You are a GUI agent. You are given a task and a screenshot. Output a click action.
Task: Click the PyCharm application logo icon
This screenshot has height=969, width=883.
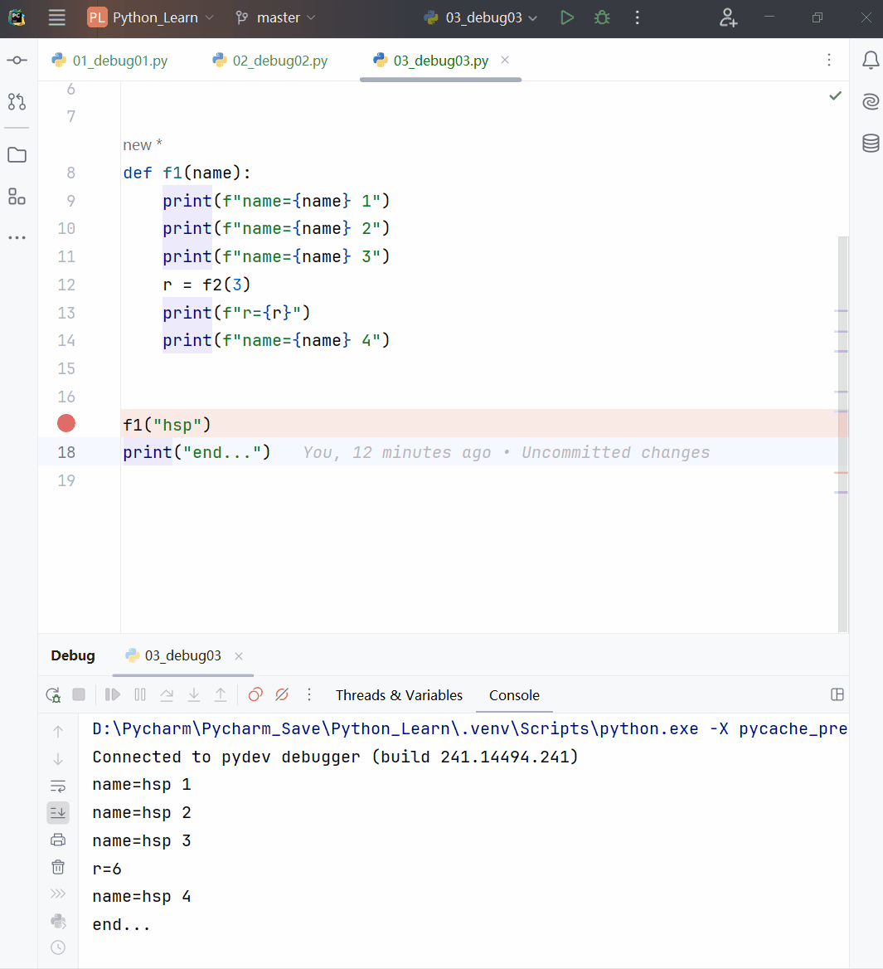17,17
